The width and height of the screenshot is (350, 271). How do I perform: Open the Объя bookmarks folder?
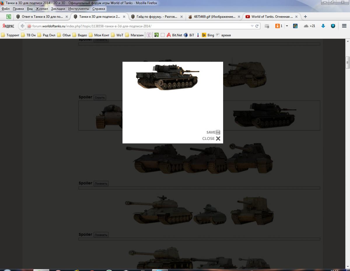click(64, 35)
